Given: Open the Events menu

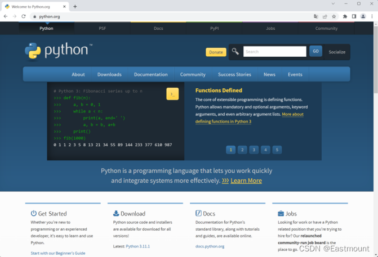Looking at the screenshot, I should [295, 75].
